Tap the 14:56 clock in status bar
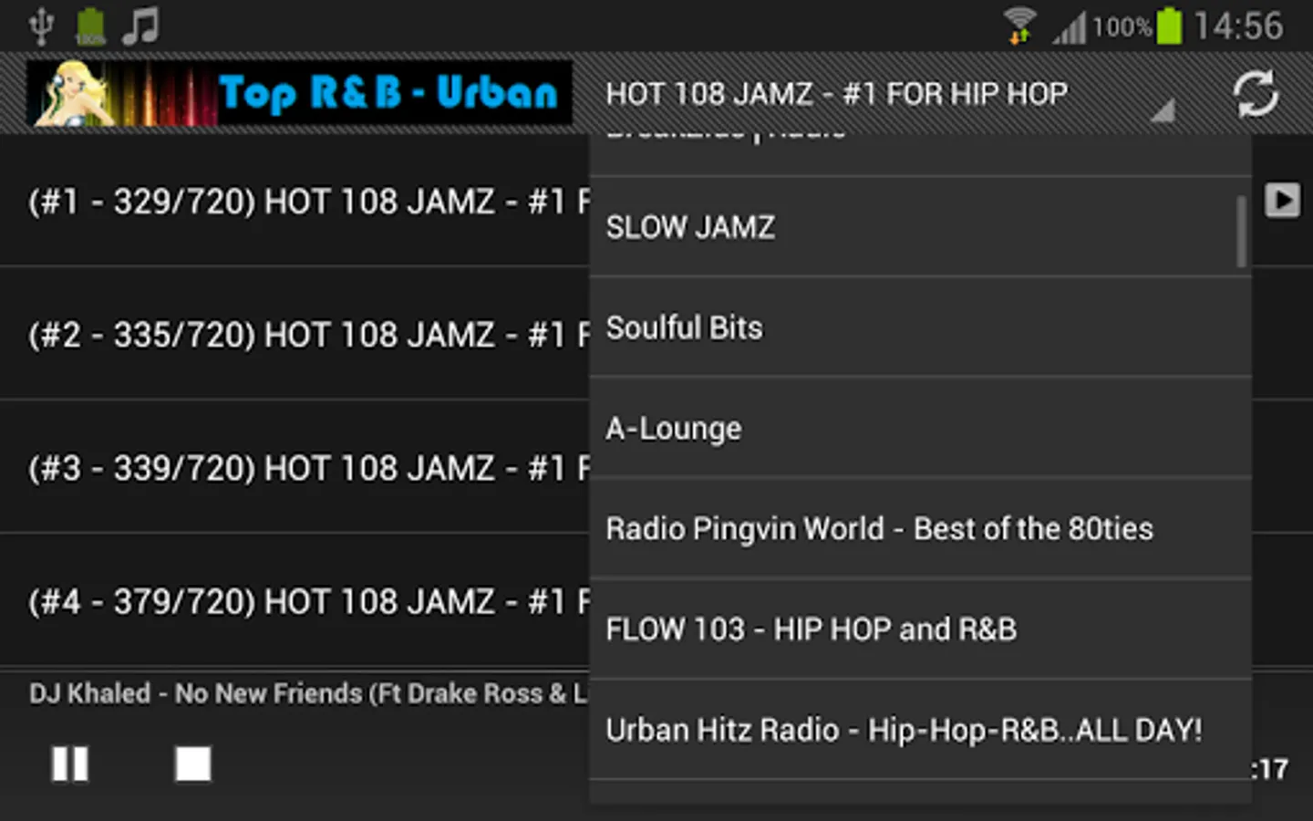This screenshot has width=1313, height=821. (1238, 26)
